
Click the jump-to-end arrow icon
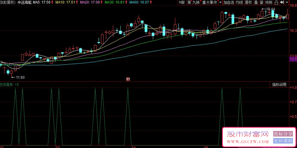pos(282,3)
